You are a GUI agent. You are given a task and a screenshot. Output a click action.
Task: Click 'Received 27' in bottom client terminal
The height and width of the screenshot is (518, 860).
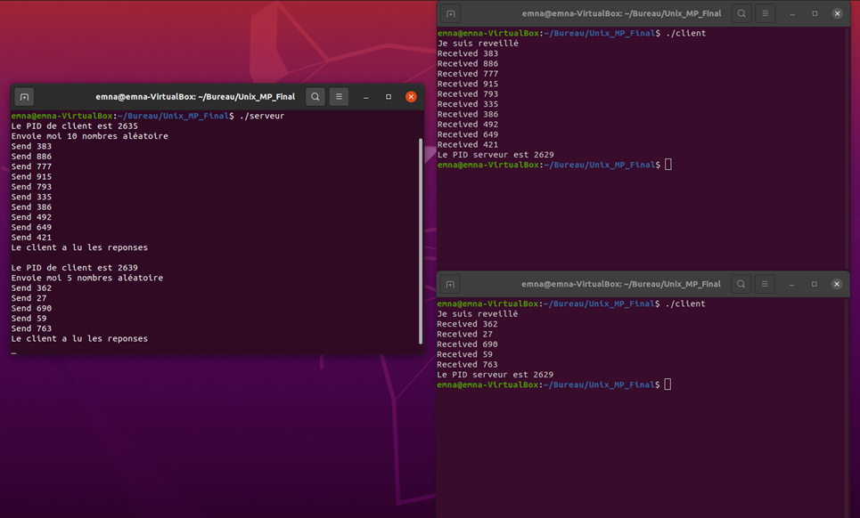(x=464, y=334)
